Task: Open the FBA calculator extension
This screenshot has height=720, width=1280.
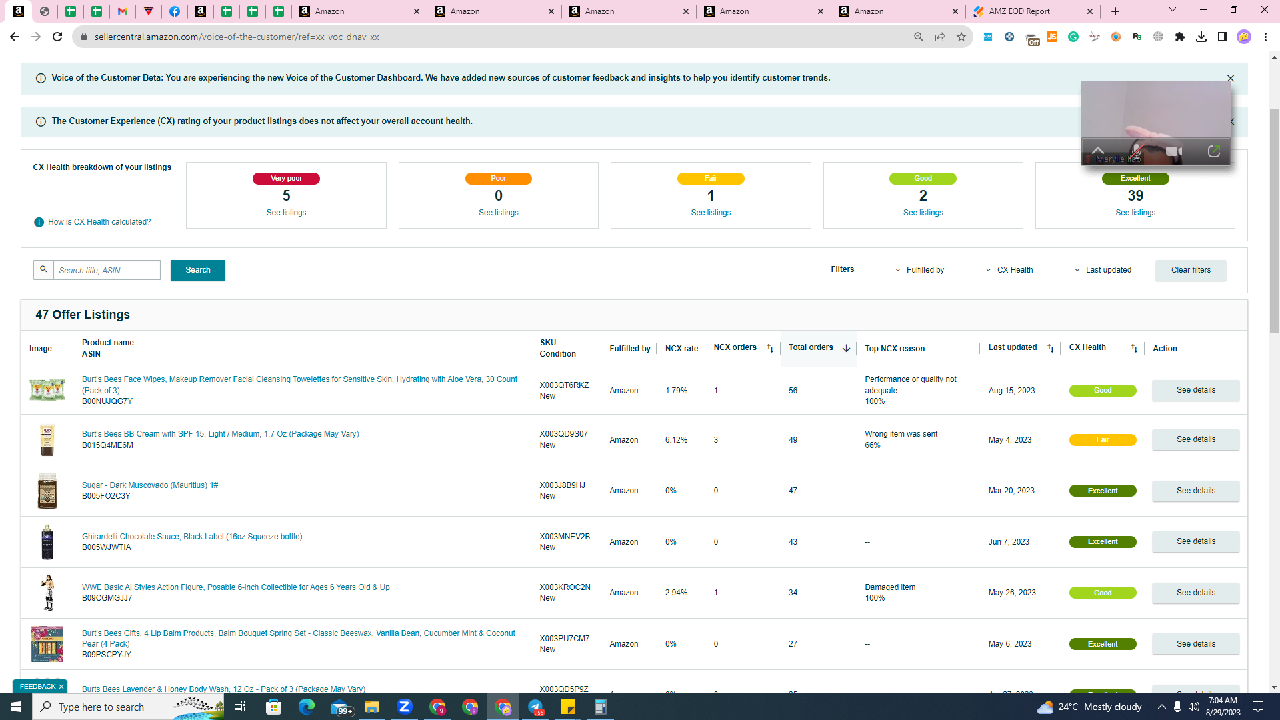Action: 988,37
